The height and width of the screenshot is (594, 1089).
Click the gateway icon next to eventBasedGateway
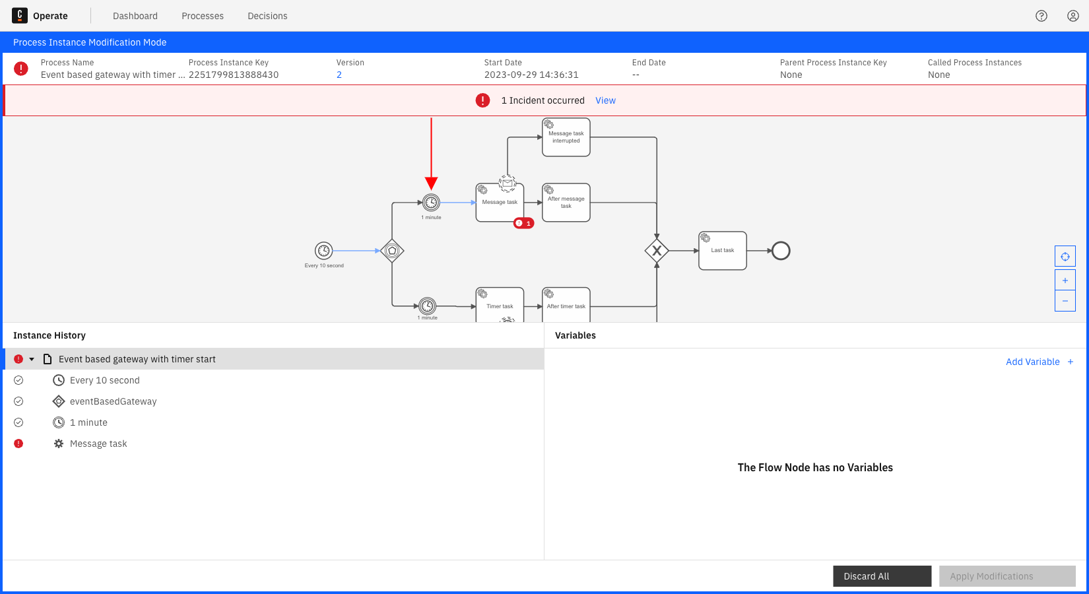pyautogui.click(x=59, y=401)
